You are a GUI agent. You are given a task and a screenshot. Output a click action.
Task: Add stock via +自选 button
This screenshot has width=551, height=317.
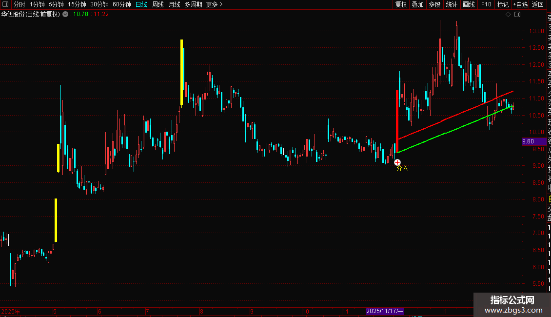click(520, 4)
